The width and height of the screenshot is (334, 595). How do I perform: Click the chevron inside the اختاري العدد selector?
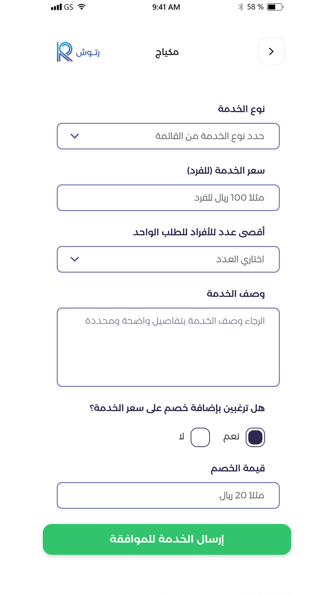click(x=74, y=259)
